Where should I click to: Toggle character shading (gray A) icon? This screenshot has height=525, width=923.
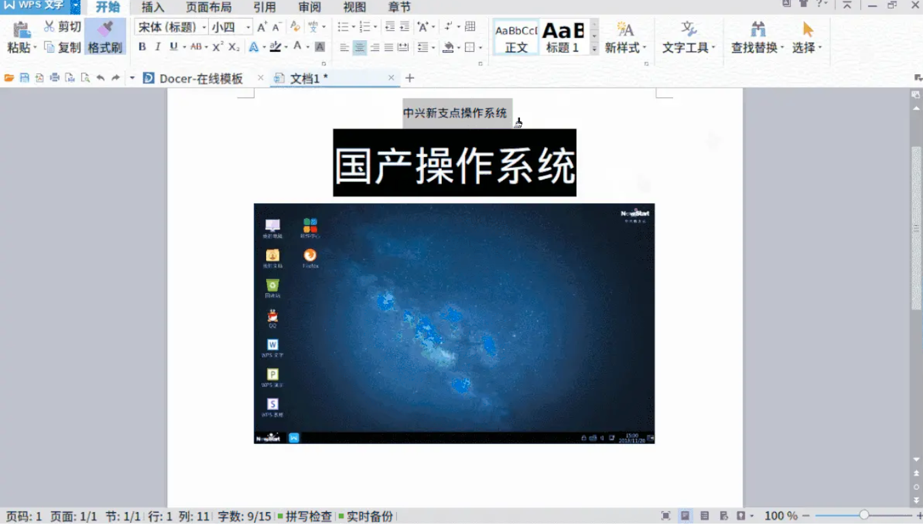click(319, 47)
